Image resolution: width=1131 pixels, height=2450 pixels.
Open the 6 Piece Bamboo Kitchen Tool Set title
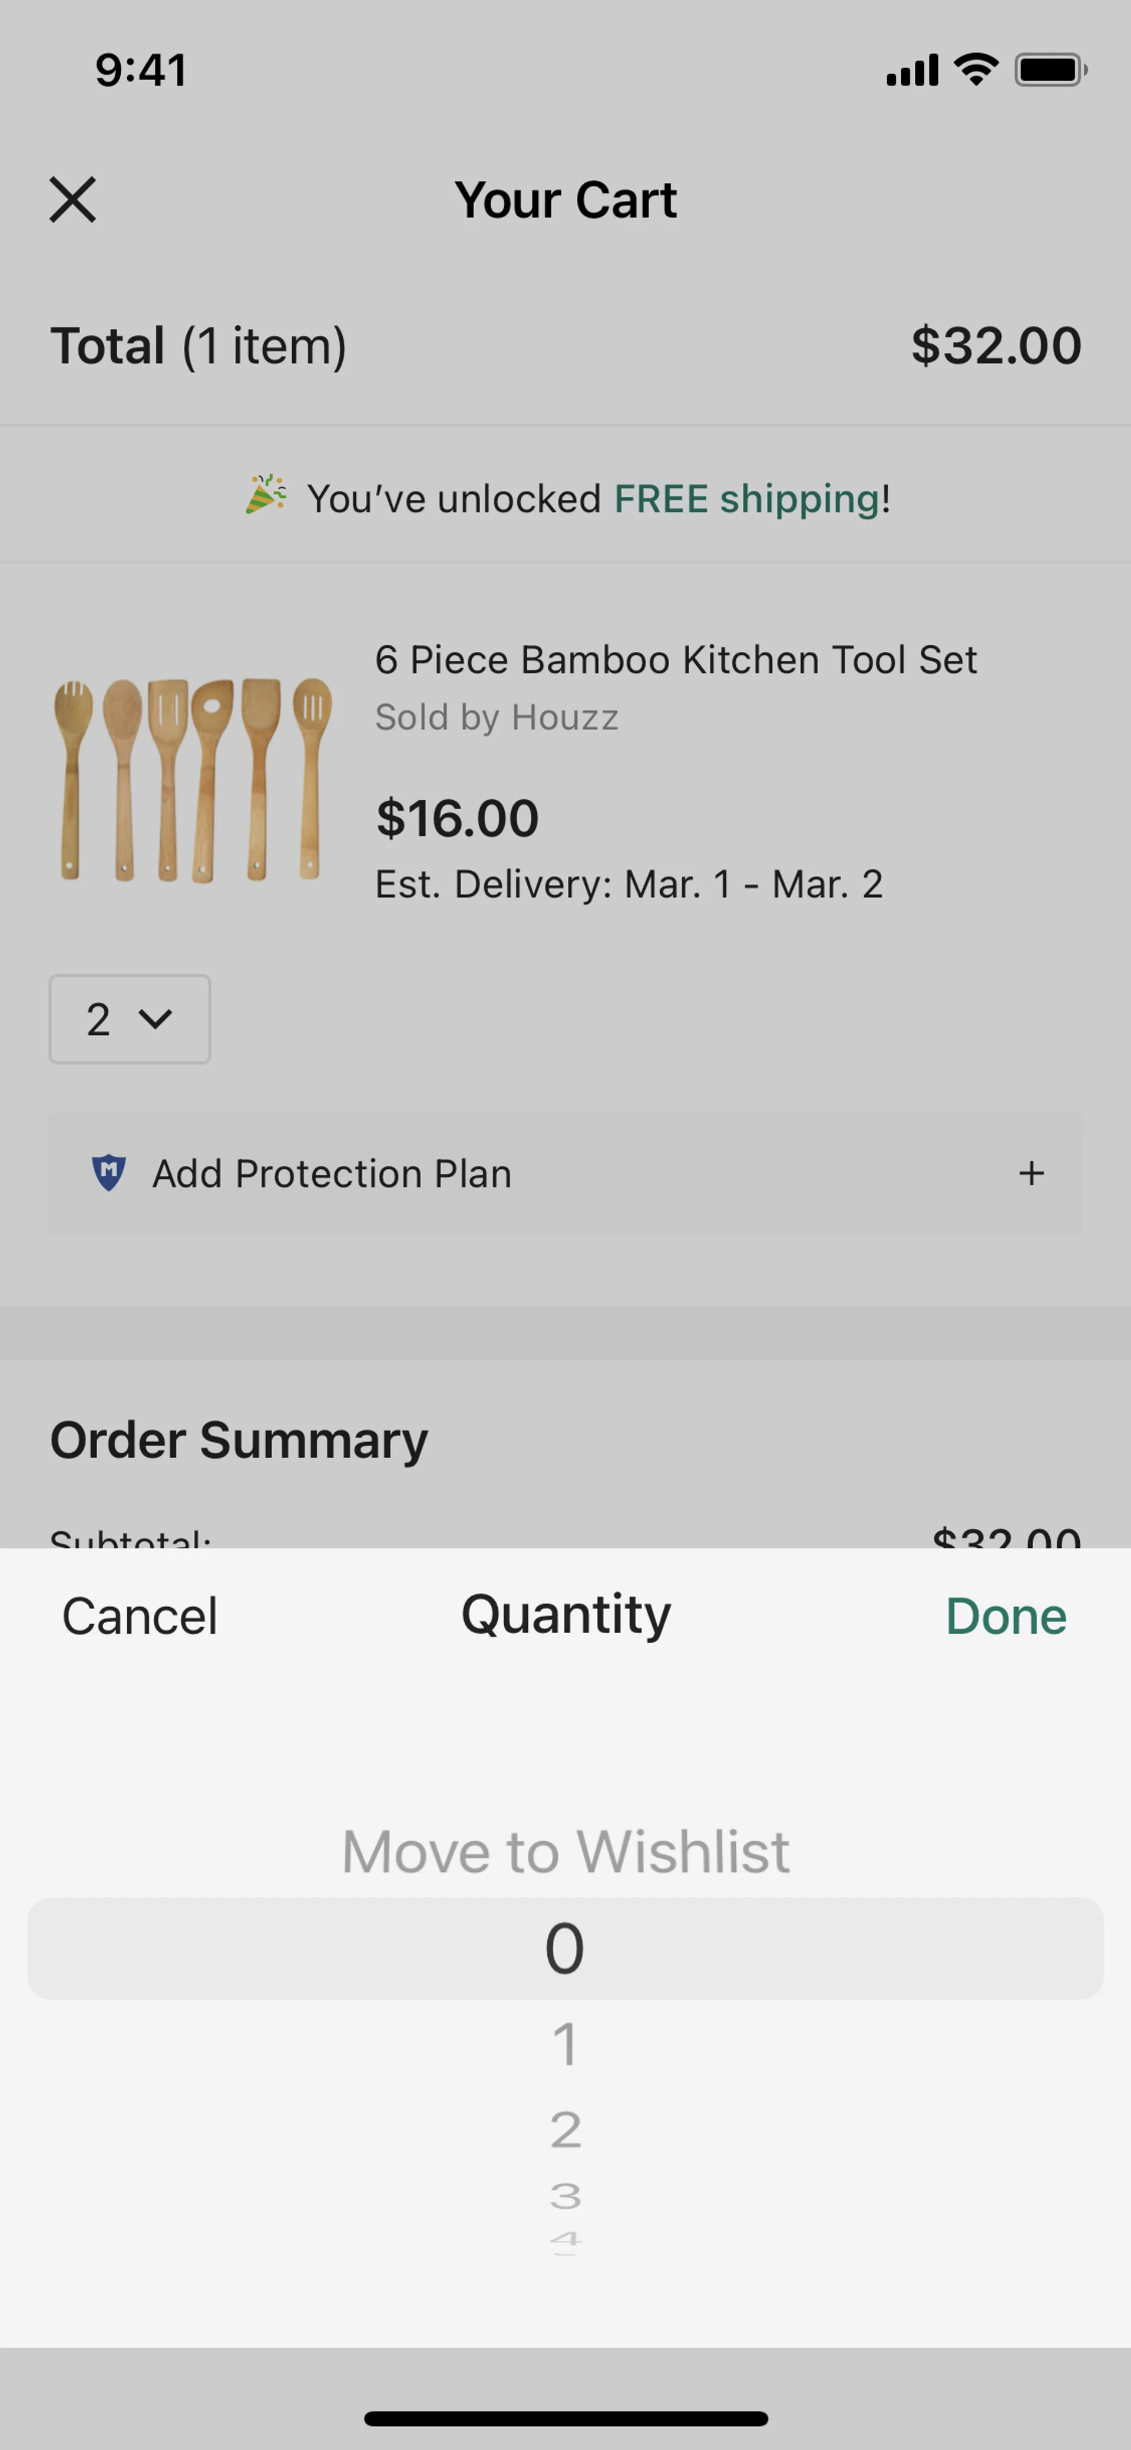point(676,659)
